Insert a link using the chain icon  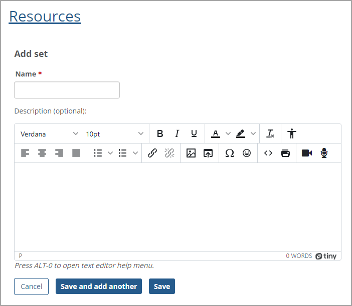tap(152, 153)
